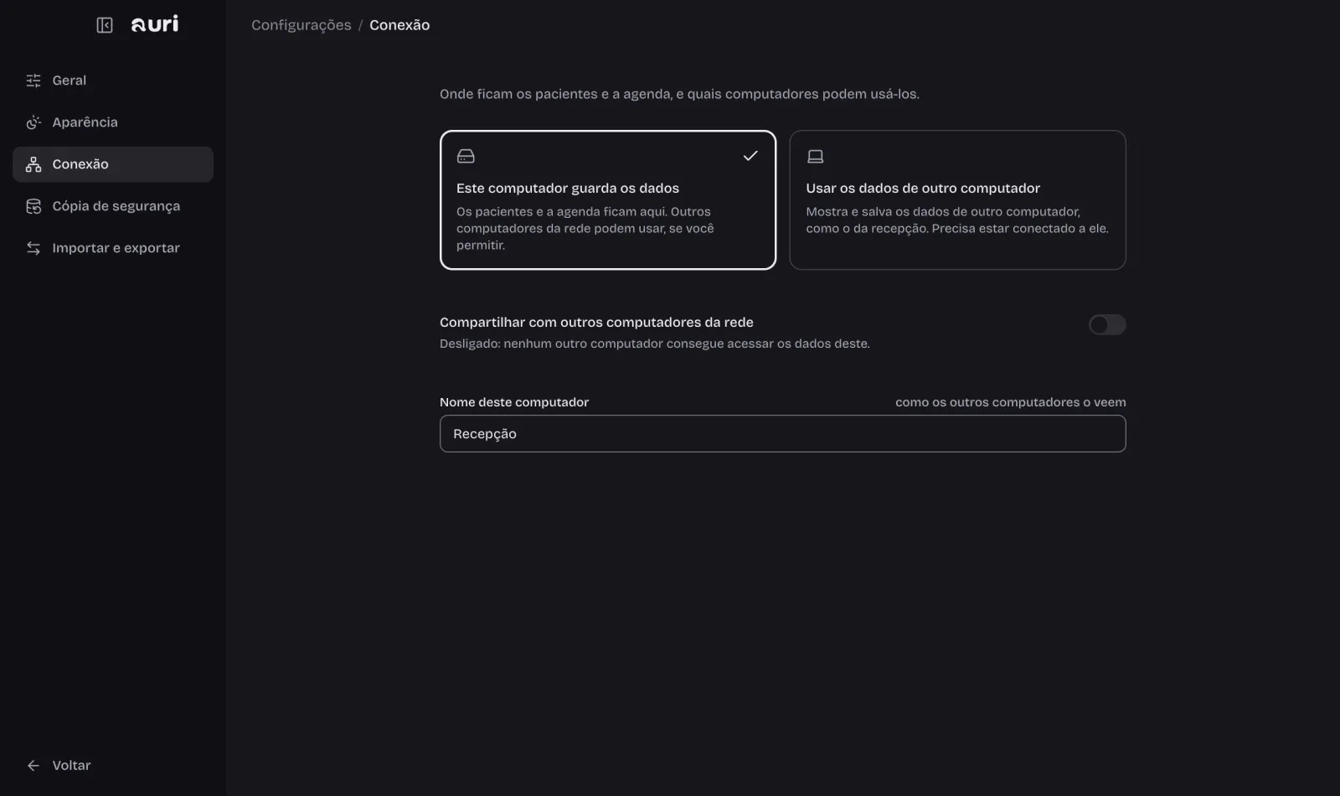Focus the 'Nome deste computador' input field

click(782, 434)
